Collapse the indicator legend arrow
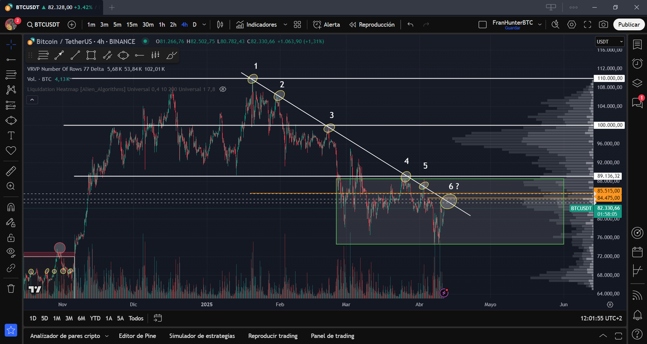The image size is (647, 344). click(x=31, y=100)
